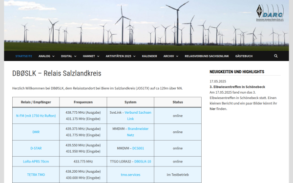Open the TETRA TMO link
The image size is (293, 183).
point(36,175)
